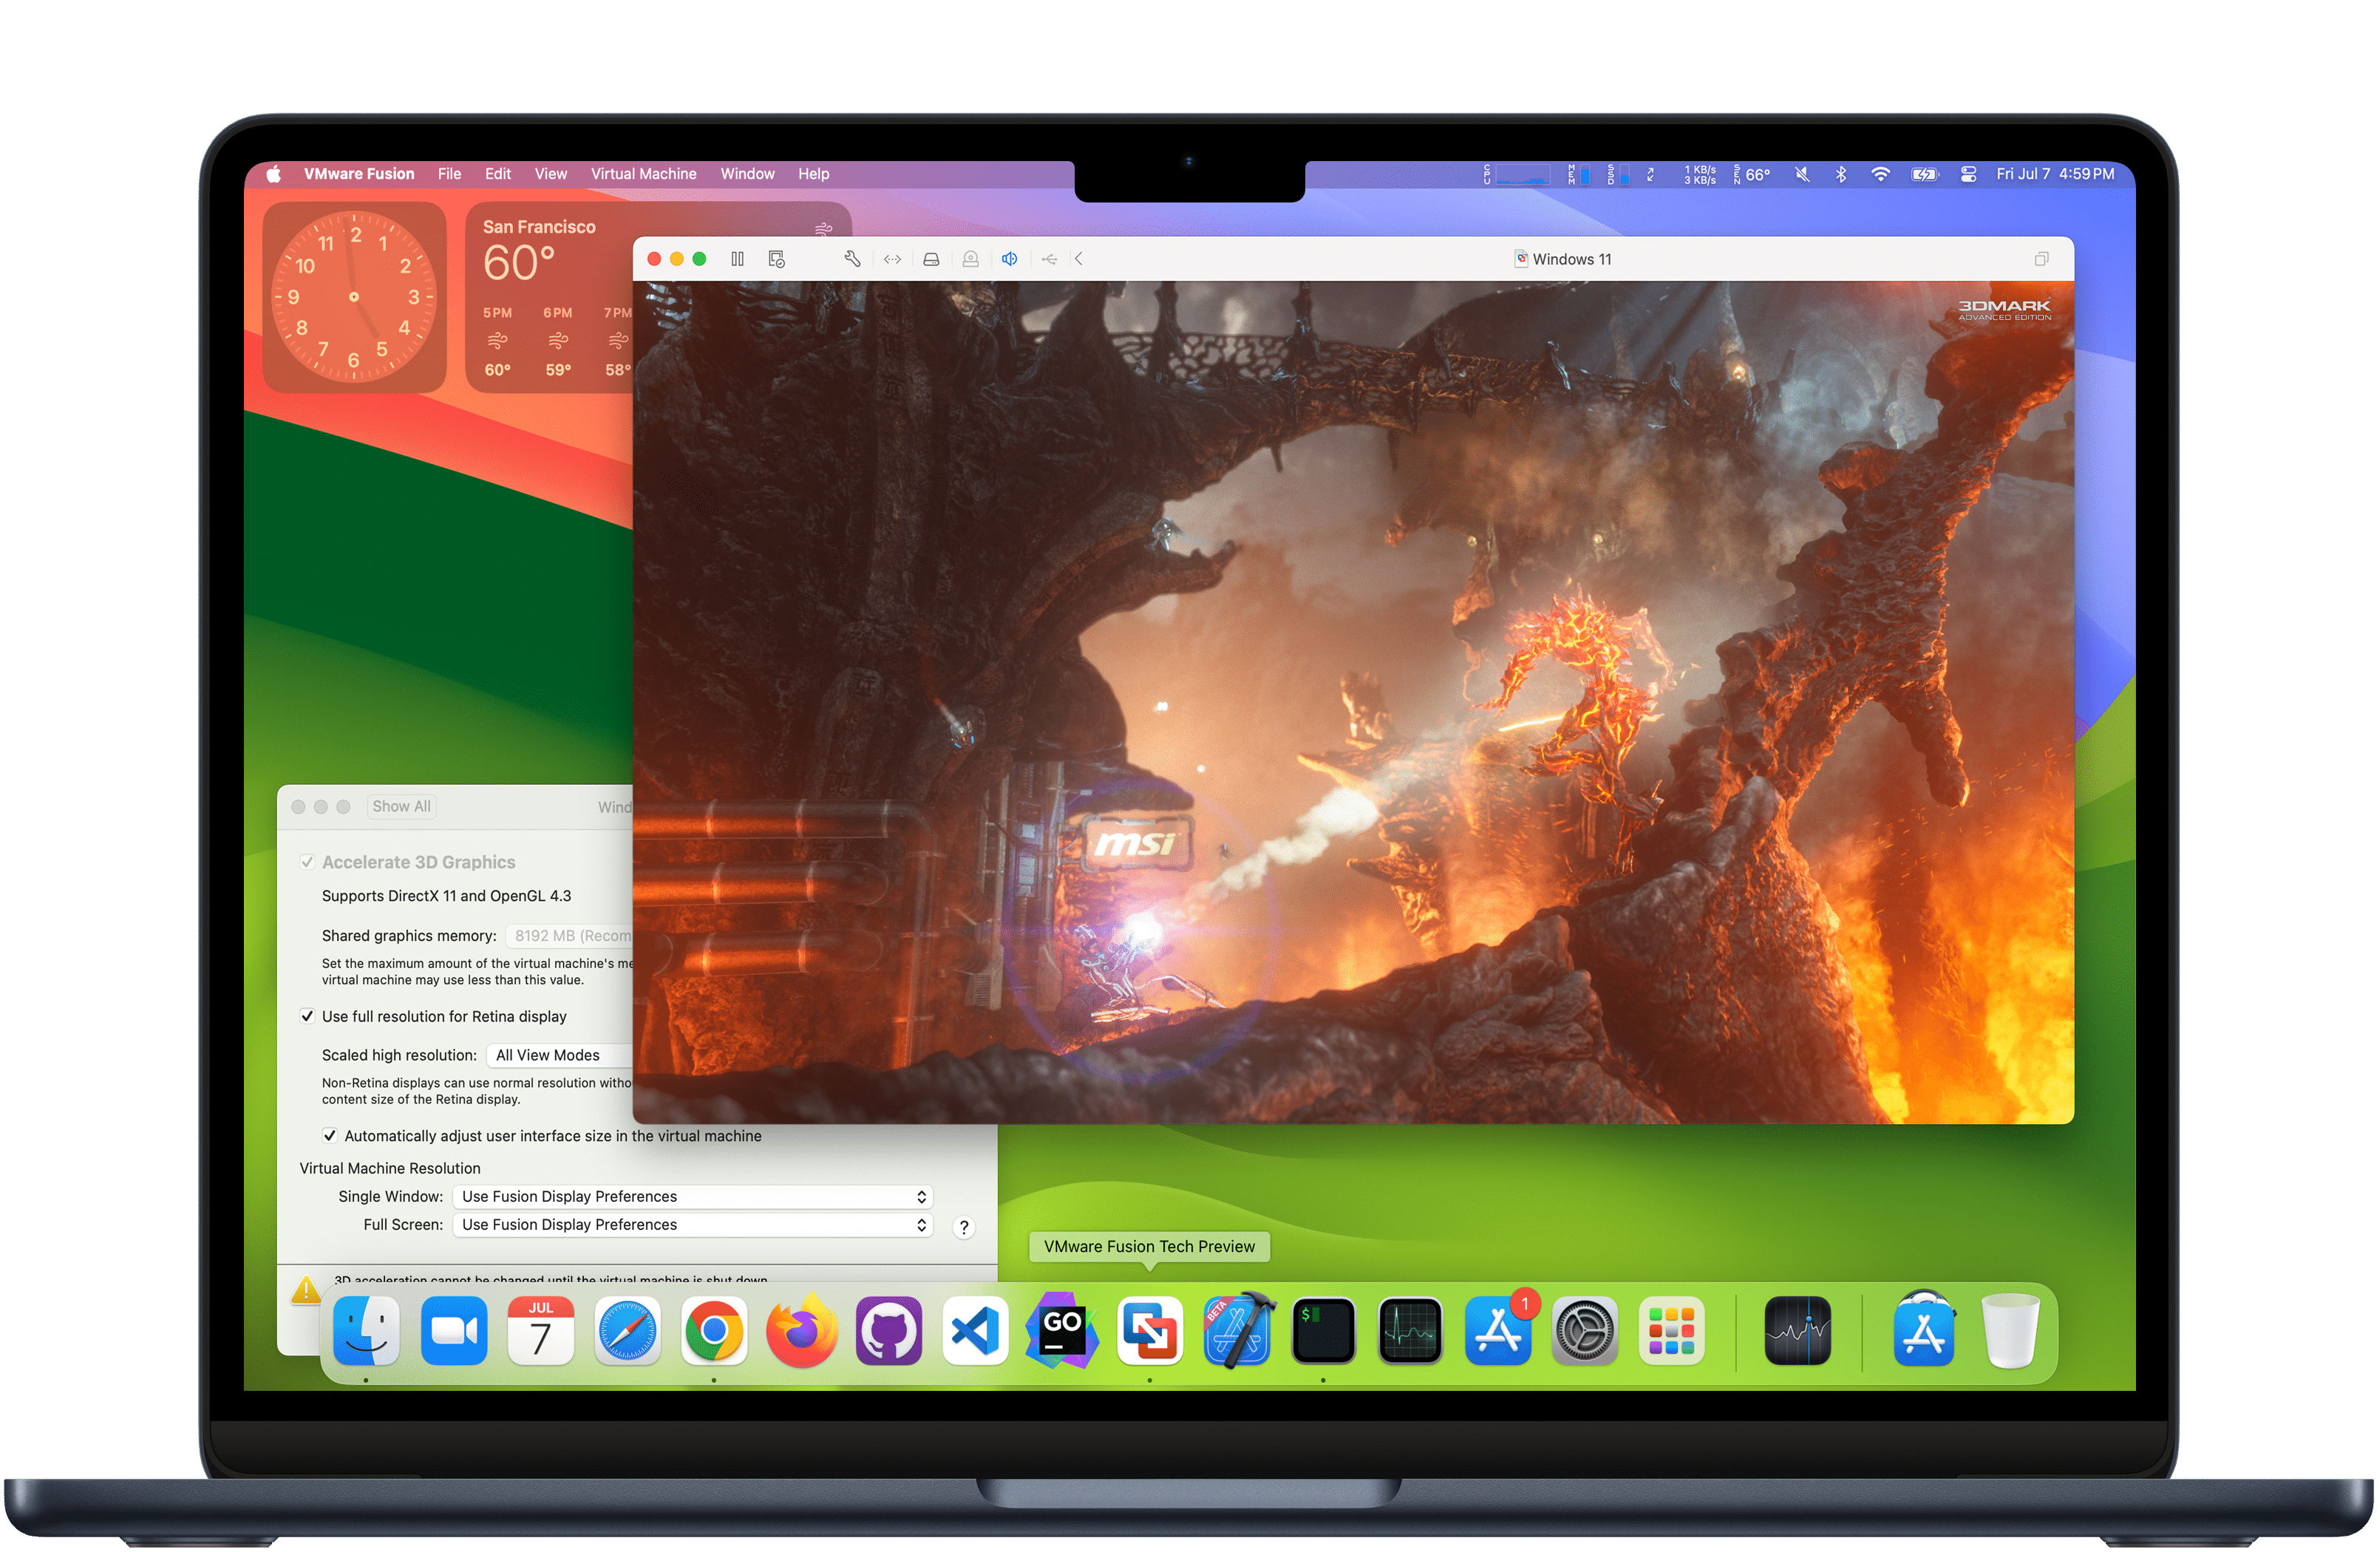Screen dimensions: 2380x1552
Task: Click the CPU usage graph in menu bar
Action: [x=1517, y=174]
